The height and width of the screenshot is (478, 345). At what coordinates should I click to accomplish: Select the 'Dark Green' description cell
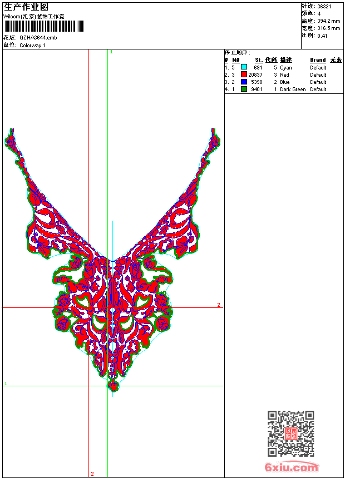293,89
